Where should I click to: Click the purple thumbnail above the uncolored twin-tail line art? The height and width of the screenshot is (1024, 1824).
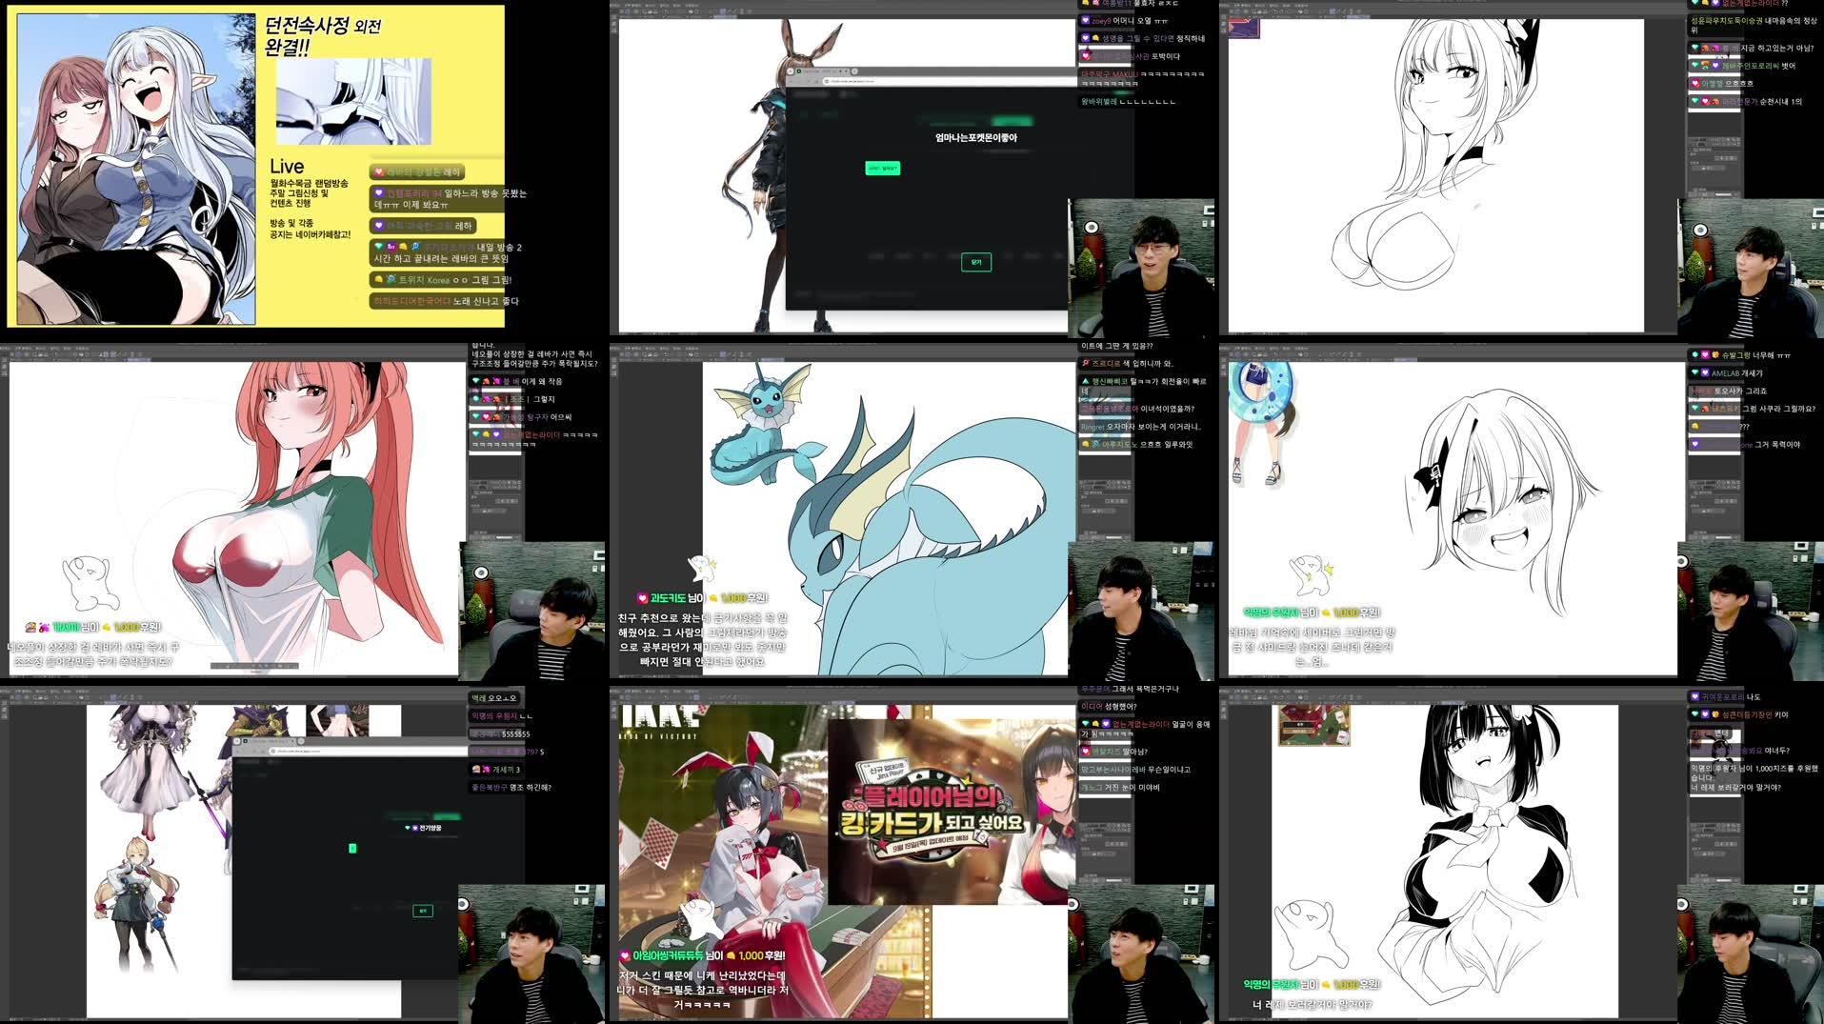point(1244,28)
